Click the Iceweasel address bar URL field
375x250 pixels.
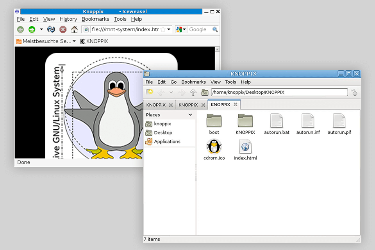click(125, 29)
